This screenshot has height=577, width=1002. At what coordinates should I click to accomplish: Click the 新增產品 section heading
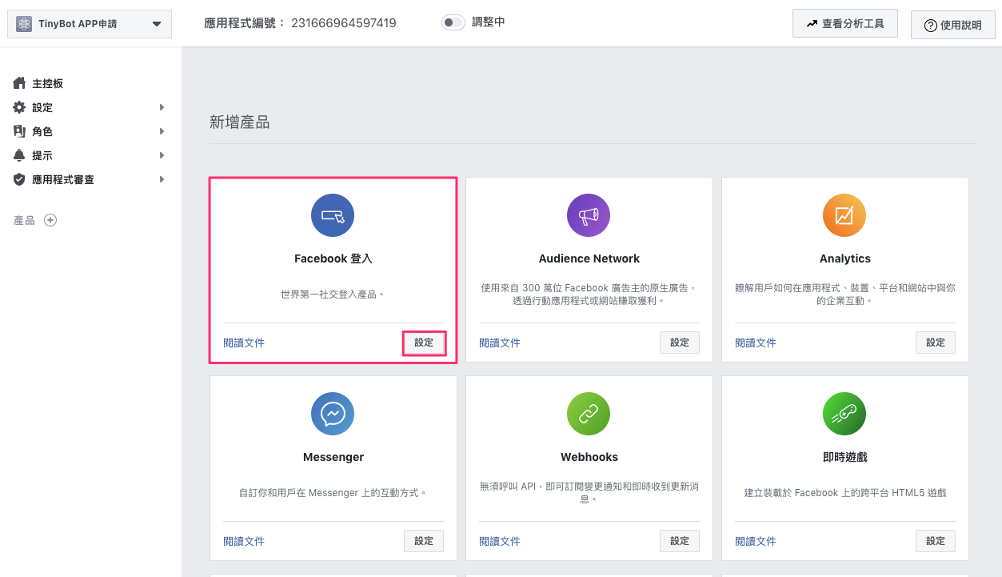tap(239, 122)
